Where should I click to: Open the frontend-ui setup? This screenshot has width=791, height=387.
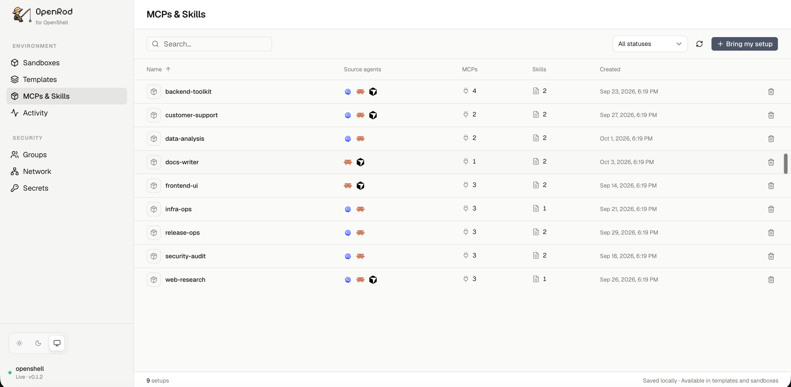(x=182, y=185)
